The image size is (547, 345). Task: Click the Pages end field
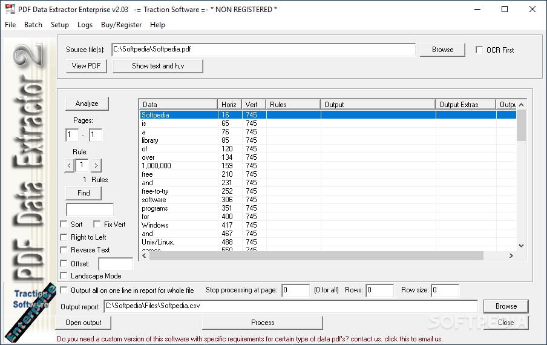click(96, 135)
